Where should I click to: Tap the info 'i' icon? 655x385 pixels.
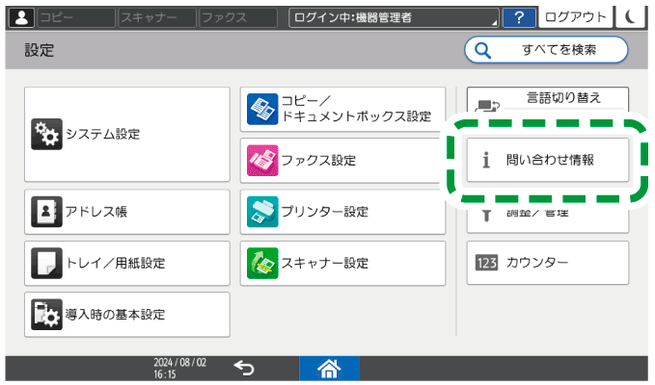pyautogui.click(x=486, y=160)
